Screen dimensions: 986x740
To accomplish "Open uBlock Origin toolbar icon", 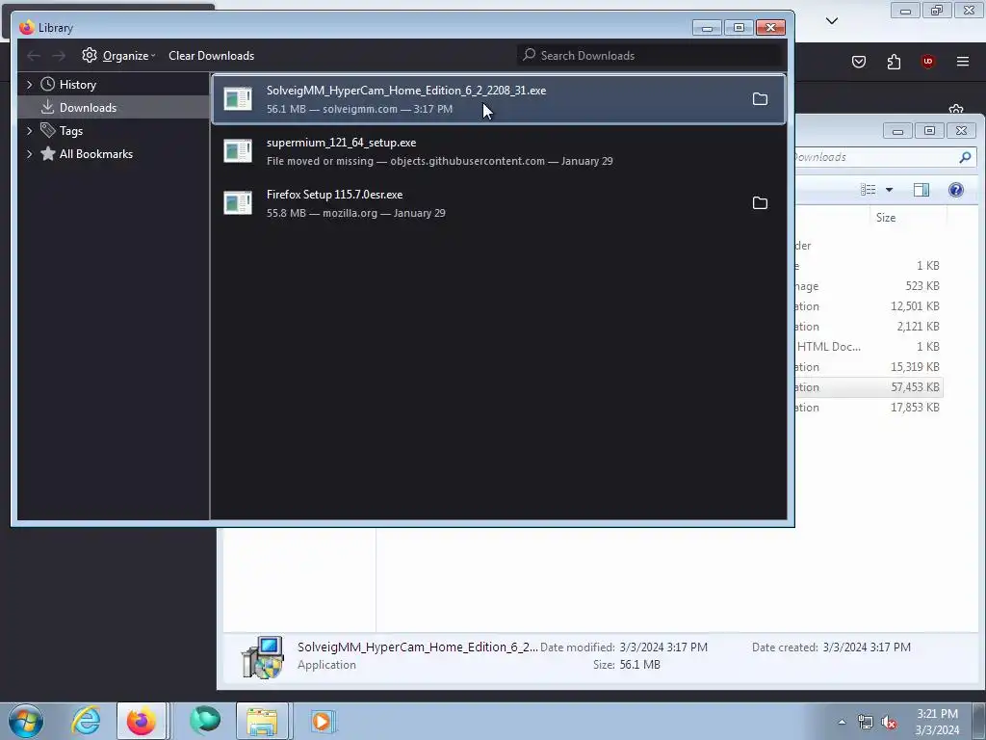I will click(x=927, y=61).
